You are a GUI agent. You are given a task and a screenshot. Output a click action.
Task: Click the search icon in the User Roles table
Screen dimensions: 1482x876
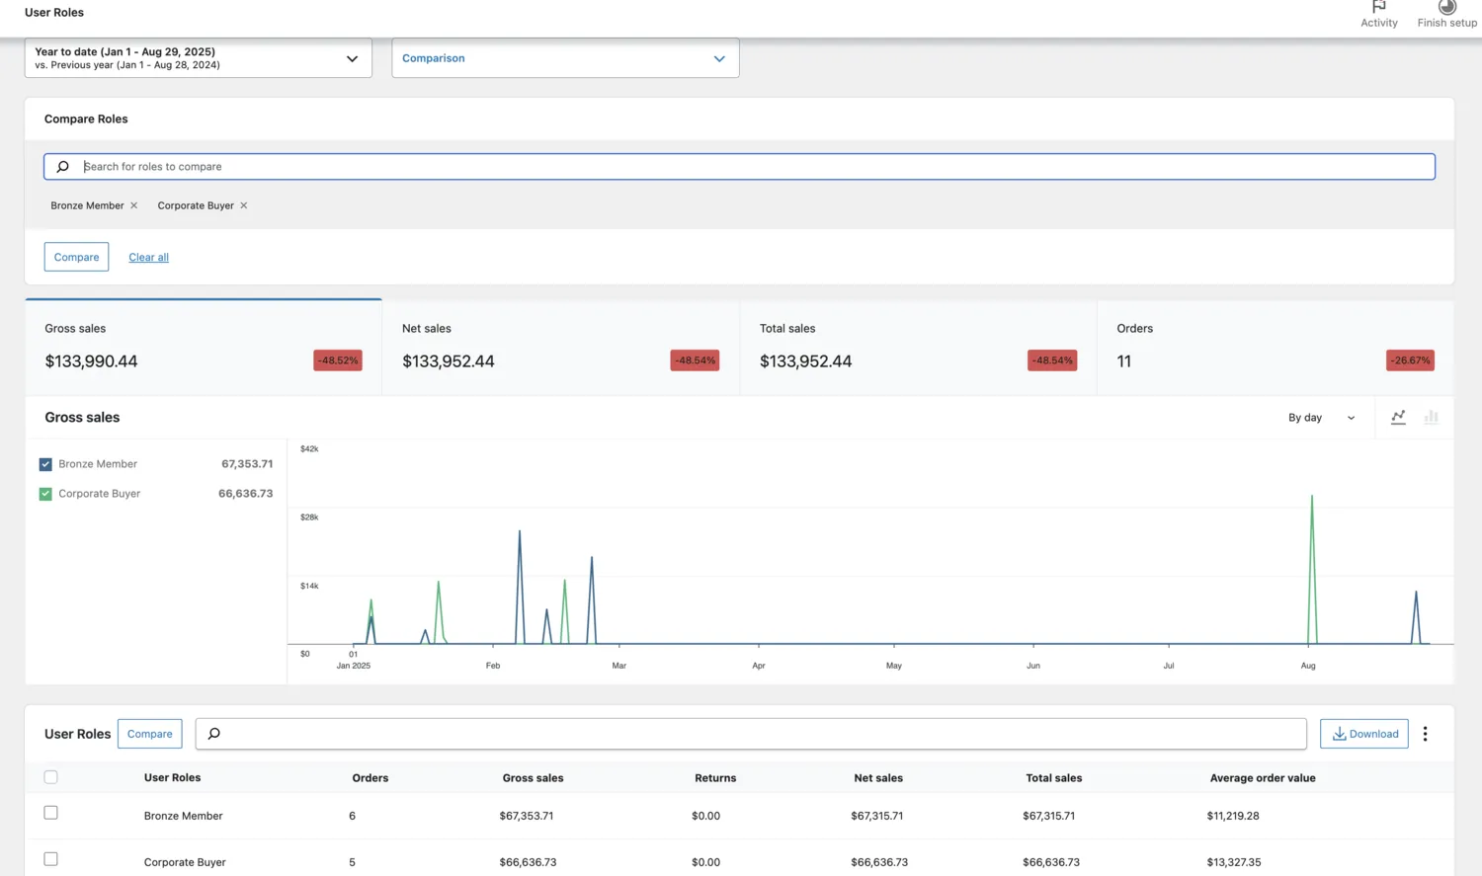tap(214, 734)
